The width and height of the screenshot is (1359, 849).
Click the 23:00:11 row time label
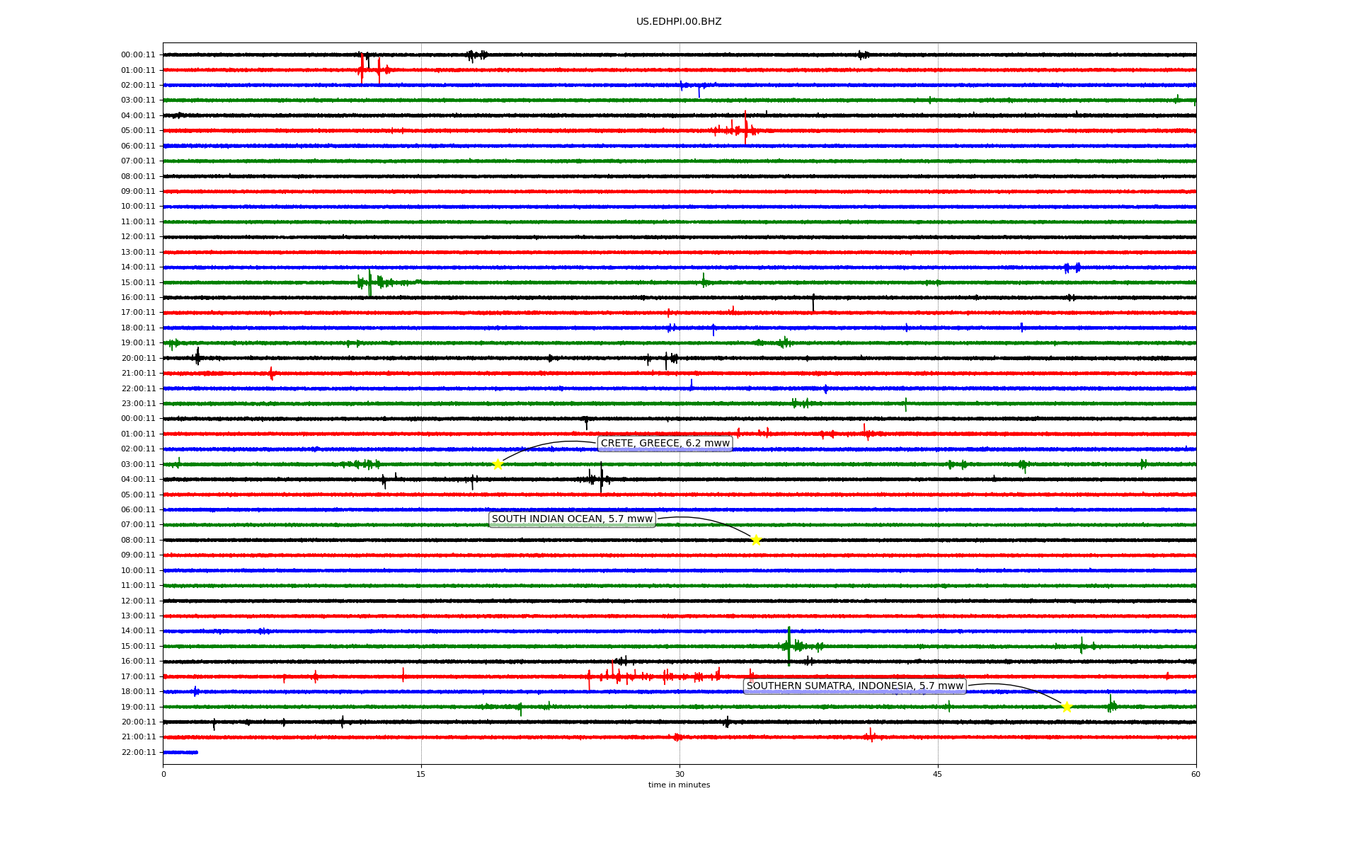tap(138, 404)
